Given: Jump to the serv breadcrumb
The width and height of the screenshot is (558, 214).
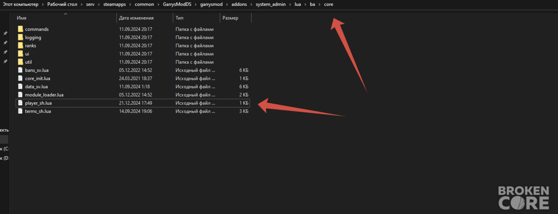Looking at the screenshot, I should [x=90, y=4].
